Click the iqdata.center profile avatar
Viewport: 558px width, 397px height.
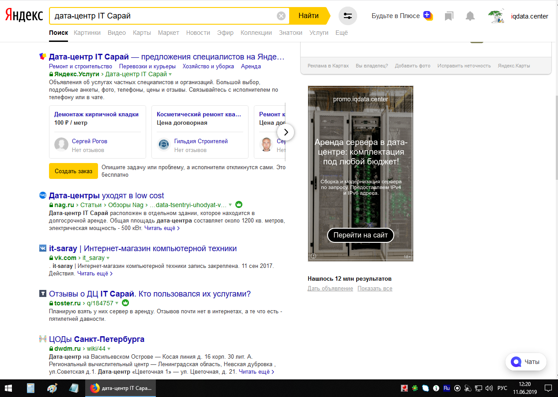(496, 16)
